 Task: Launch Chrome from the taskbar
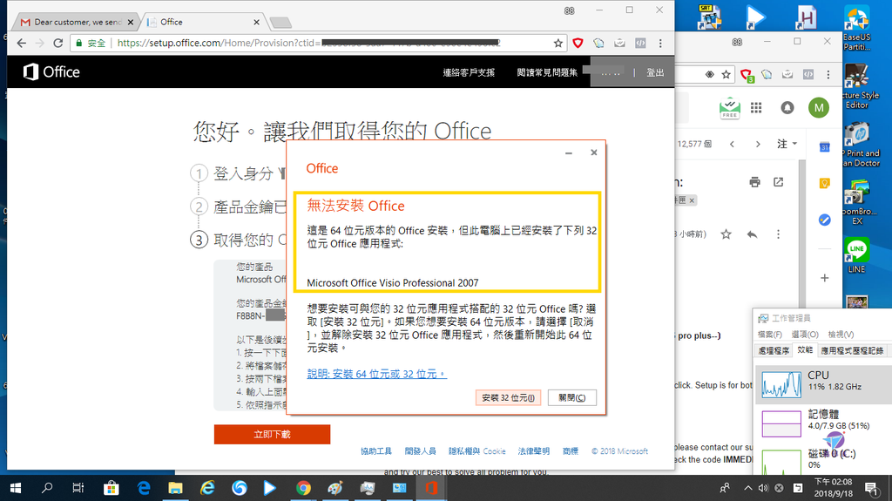(303, 488)
